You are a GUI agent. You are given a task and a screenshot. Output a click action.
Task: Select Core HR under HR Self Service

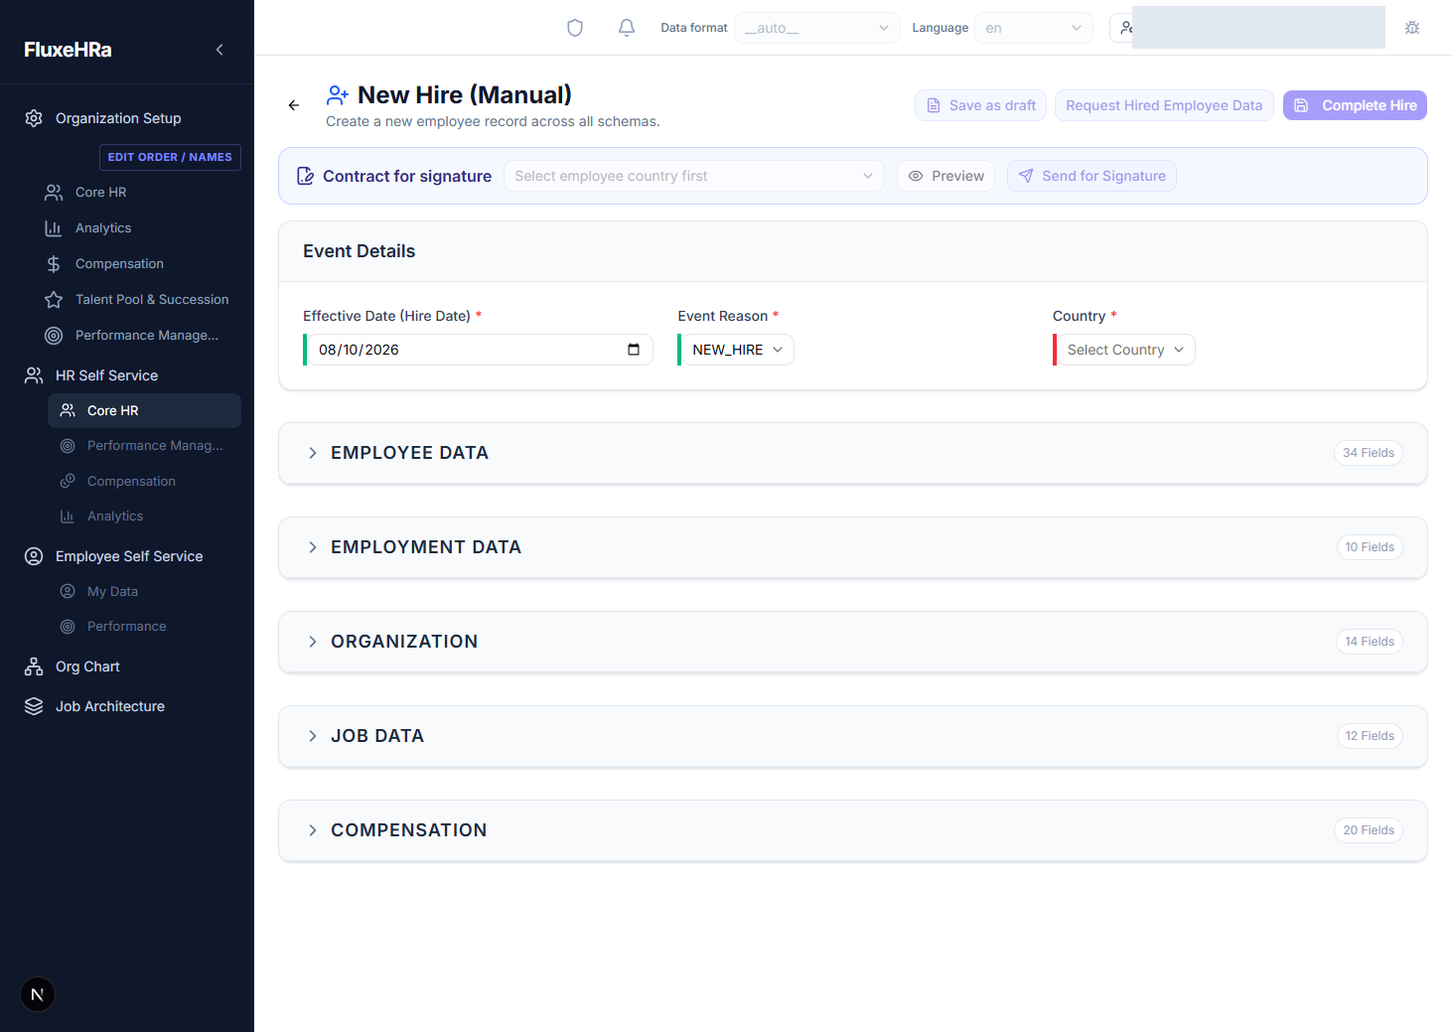pos(144,410)
